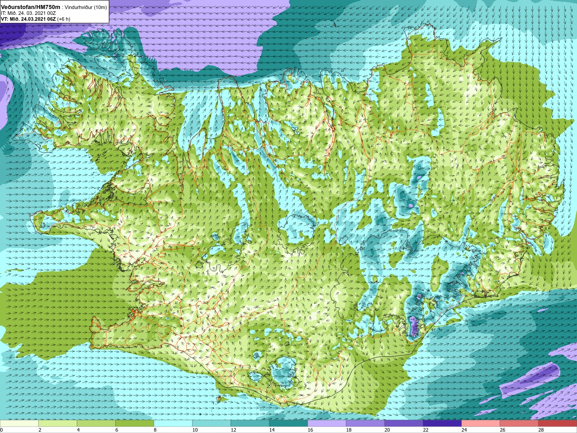Screen dimensions: 577x433
Task: Click the legend scale value 28
Action: 541,430
